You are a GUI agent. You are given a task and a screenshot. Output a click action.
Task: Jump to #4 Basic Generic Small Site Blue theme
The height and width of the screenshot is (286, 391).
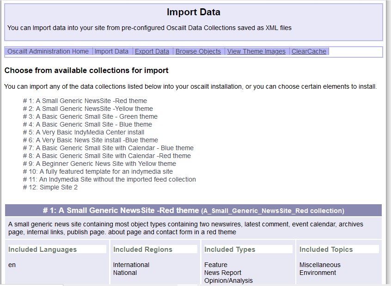point(87,124)
